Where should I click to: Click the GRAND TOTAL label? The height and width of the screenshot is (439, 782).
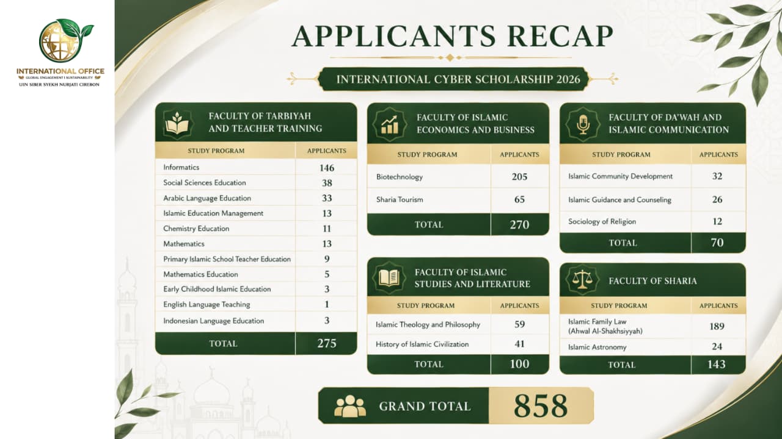click(425, 406)
